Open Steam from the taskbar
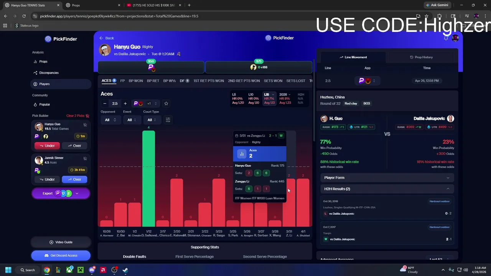491x276 pixels. point(125,270)
